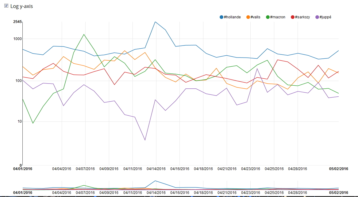Image resolution: width=358 pixels, height=197 pixels.
Task: Click the 0 y-axis label
Action: 21,165
